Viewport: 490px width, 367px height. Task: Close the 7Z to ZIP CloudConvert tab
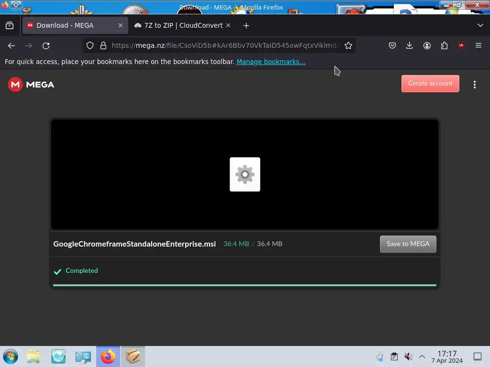point(228,26)
